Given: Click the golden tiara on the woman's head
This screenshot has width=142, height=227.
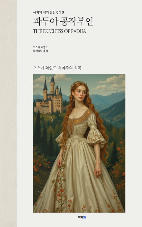Looking at the screenshot, I should 79,84.
